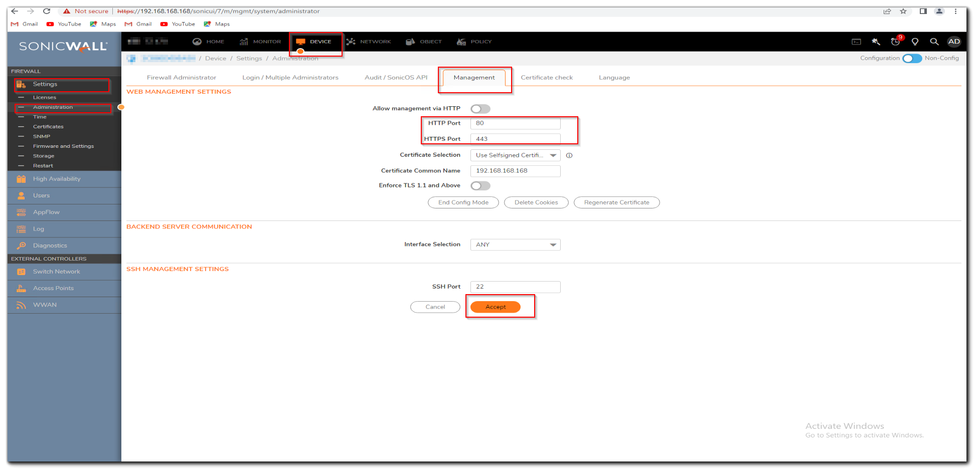Click the HTTPS Port field
This screenshot has height=475, width=980.
click(x=515, y=139)
